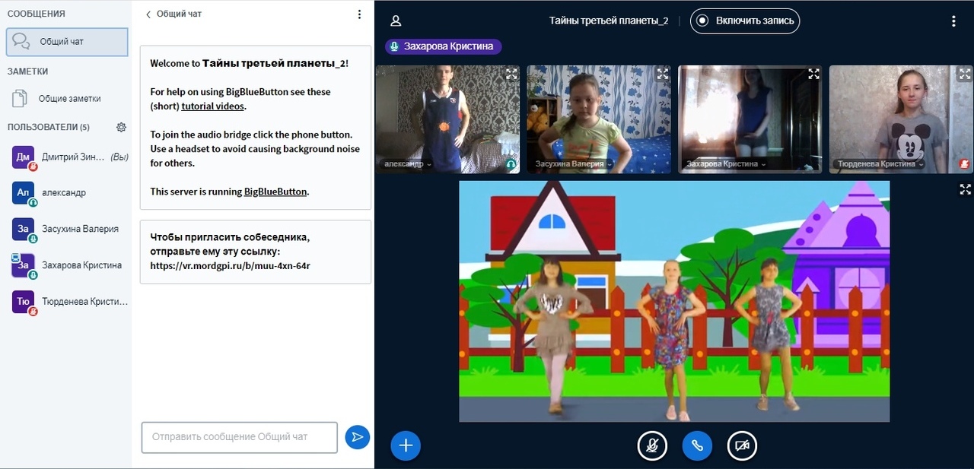Open the main options three-dot menu
The width and height of the screenshot is (974, 469).
[x=953, y=21]
